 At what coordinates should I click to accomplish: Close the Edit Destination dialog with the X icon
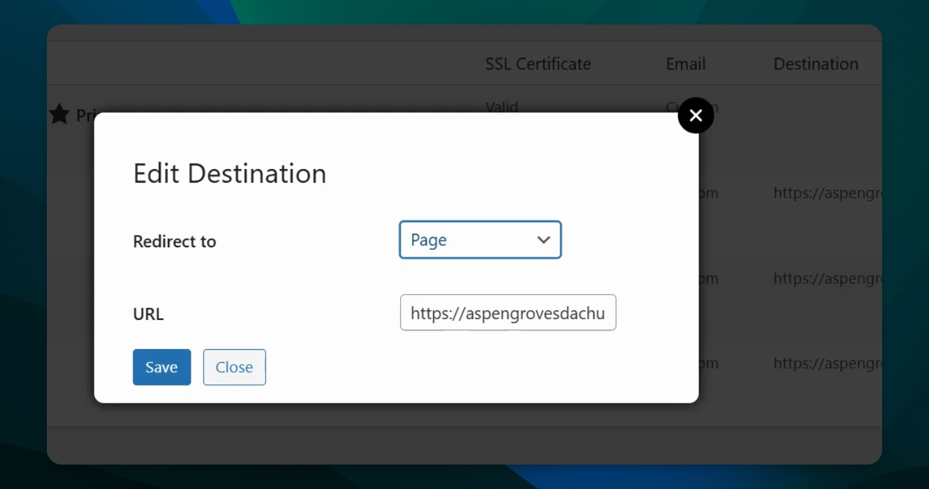(x=695, y=115)
